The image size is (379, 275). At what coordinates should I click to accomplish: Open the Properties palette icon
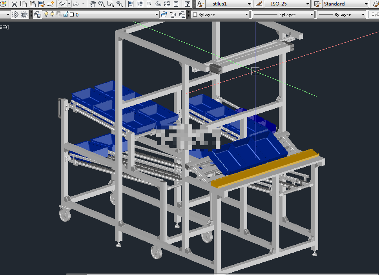tap(131, 4)
